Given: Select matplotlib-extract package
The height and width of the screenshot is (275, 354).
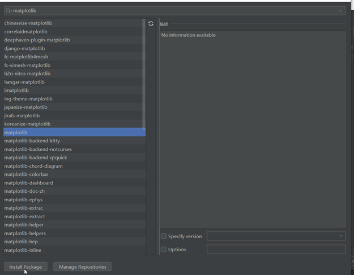Looking at the screenshot, I should coord(75,216).
